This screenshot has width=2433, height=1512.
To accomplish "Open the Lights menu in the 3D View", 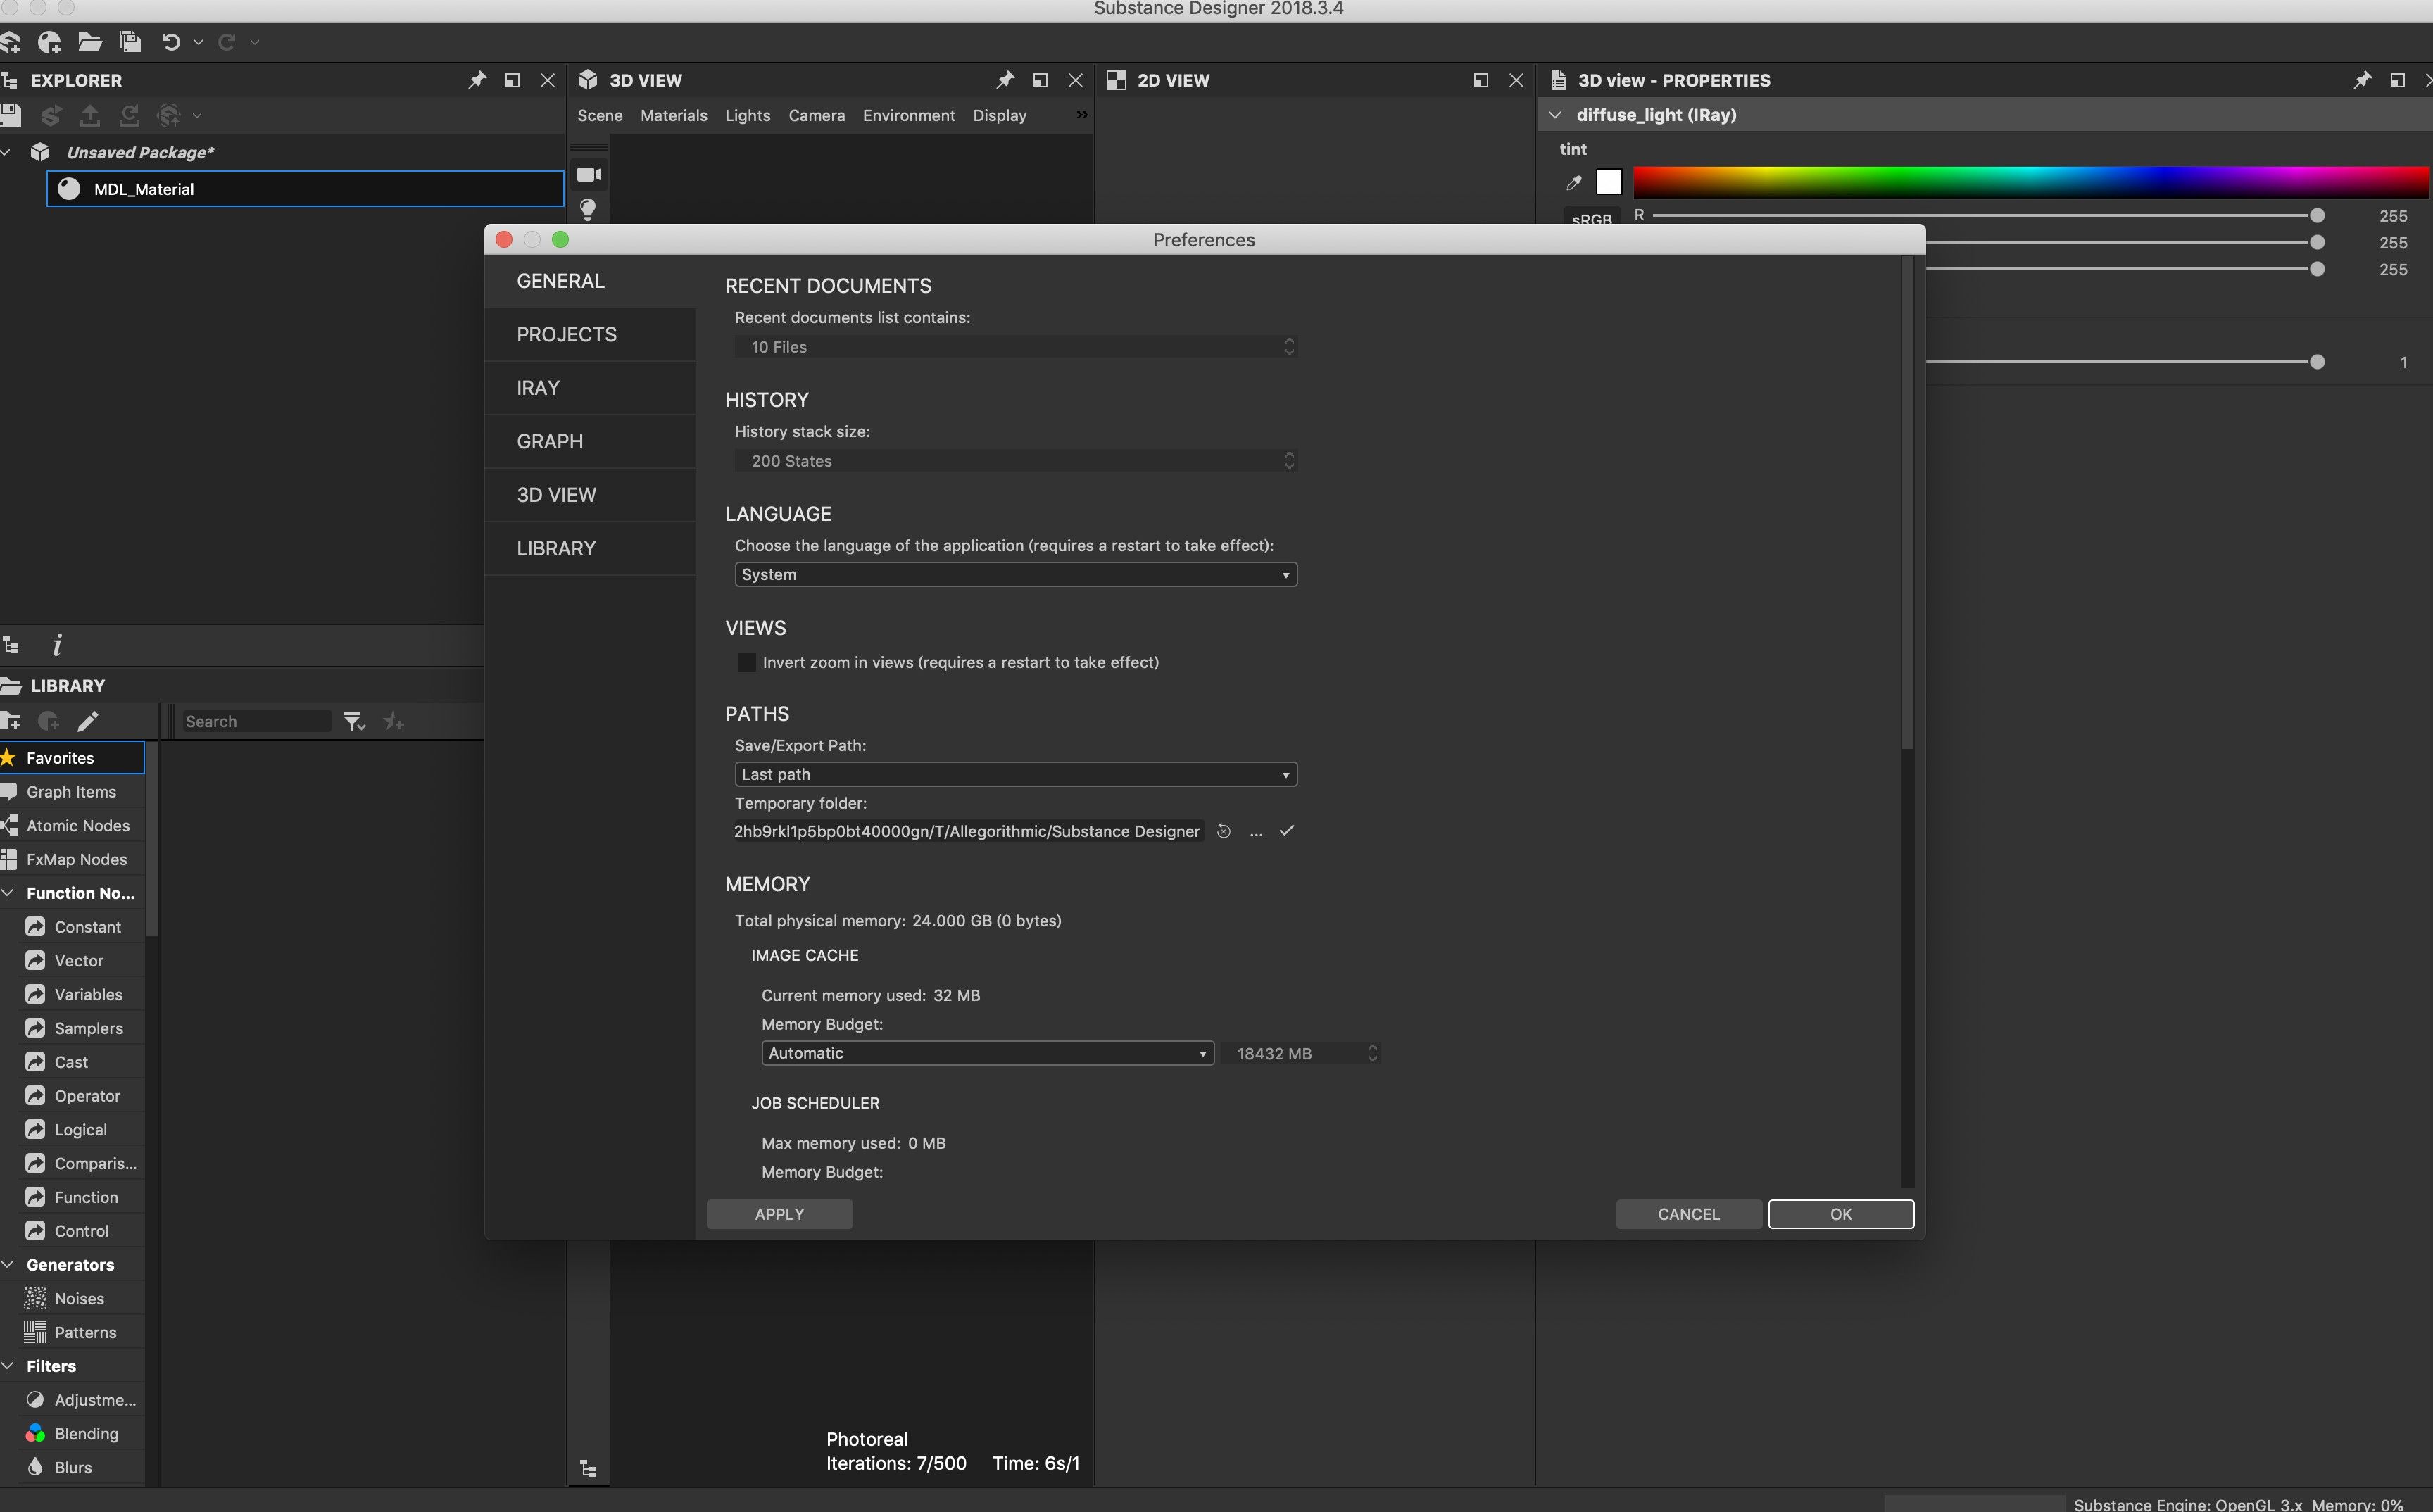I will click(x=748, y=116).
